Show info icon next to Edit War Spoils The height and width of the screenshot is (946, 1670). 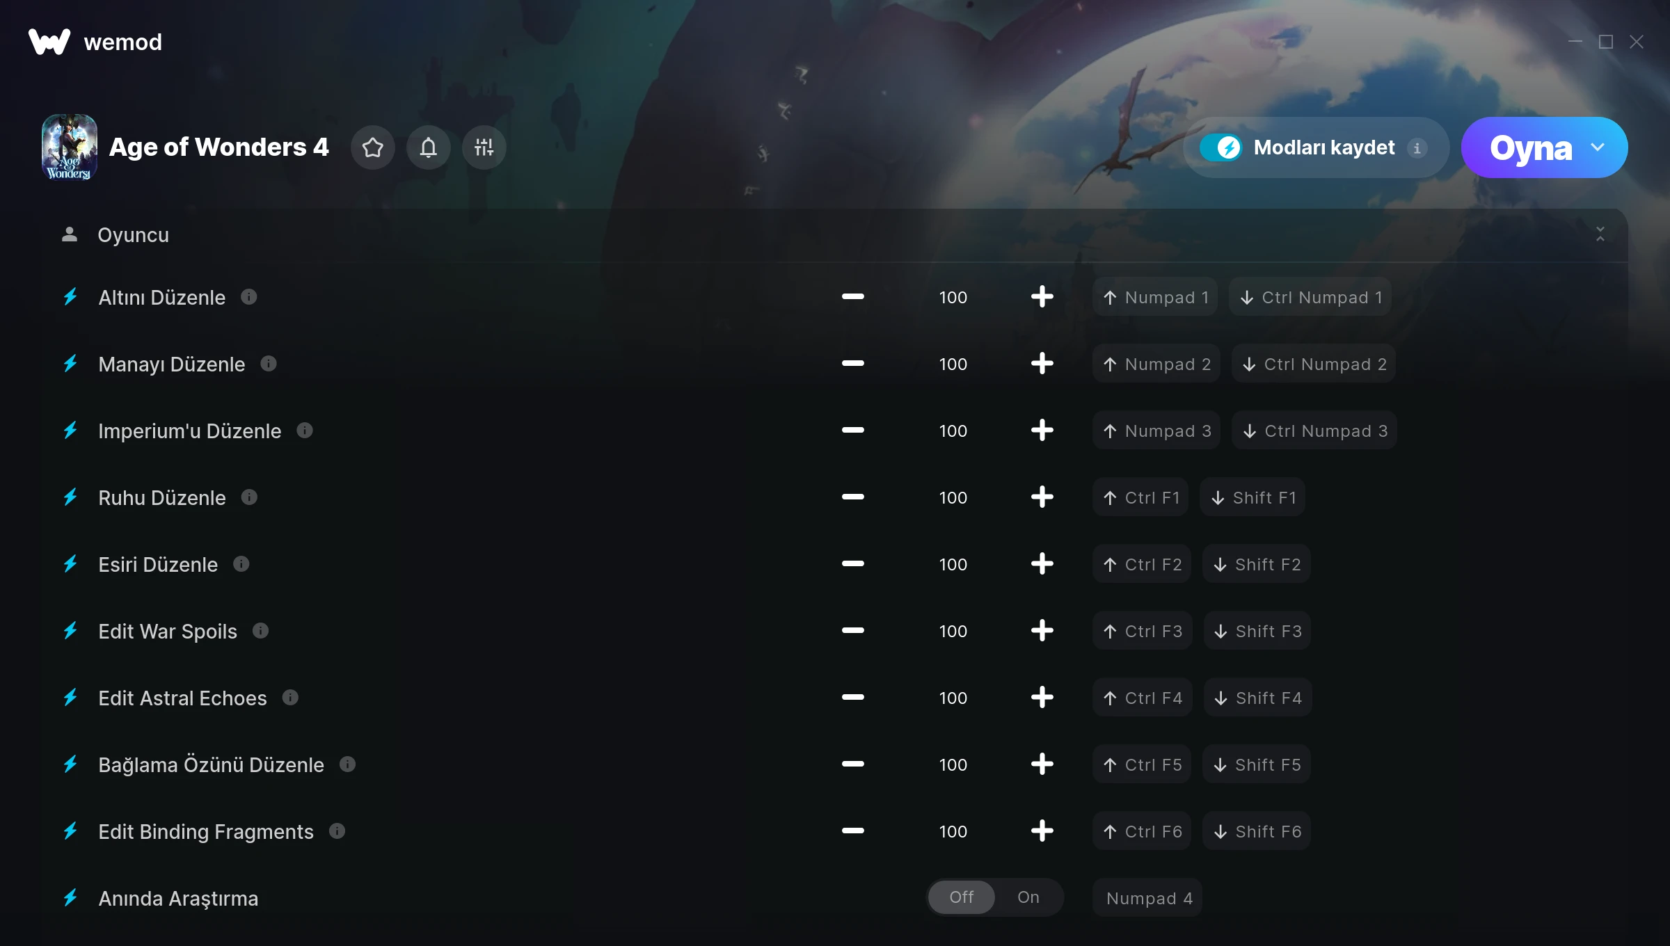[x=260, y=631]
